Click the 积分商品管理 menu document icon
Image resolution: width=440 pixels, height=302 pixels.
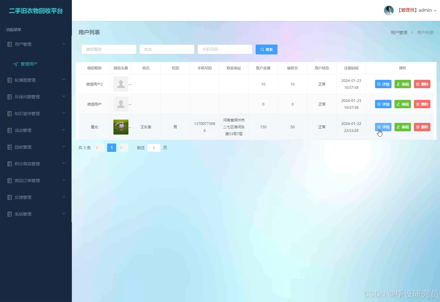click(10, 164)
